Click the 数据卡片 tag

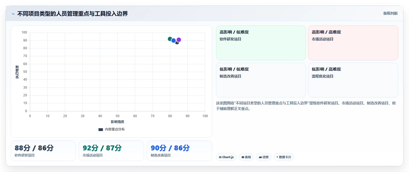pyautogui.click(x=284, y=157)
